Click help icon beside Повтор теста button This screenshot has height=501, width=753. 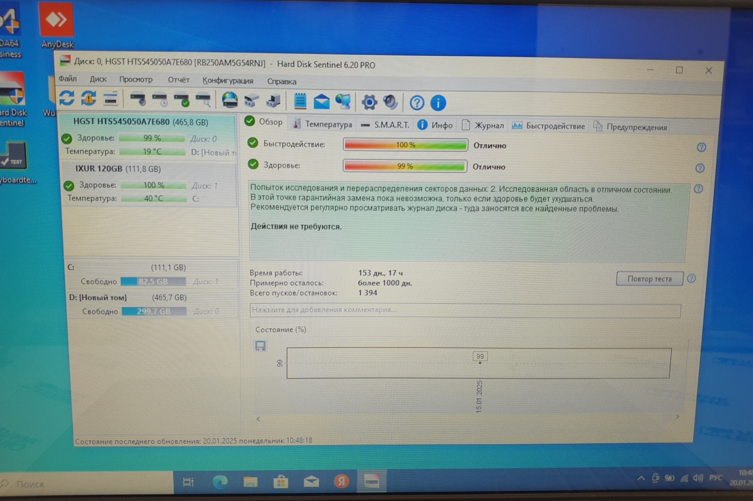point(691,278)
